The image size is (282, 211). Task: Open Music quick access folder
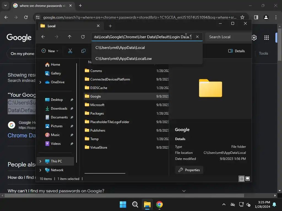tap(55, 135)
